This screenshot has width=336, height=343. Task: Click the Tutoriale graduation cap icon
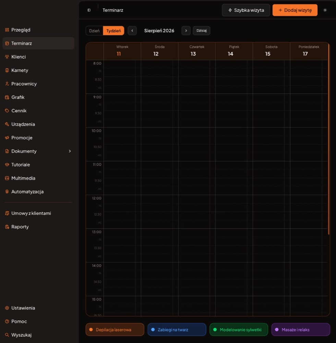7,165
